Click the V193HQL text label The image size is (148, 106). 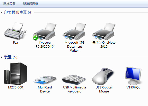click(x=133, y=87)
